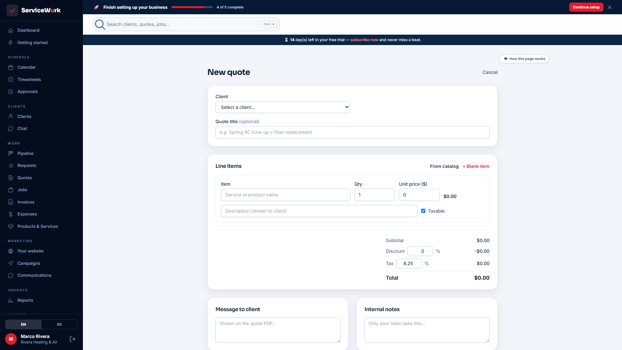Click the Unit price input field

pos(419,195)
